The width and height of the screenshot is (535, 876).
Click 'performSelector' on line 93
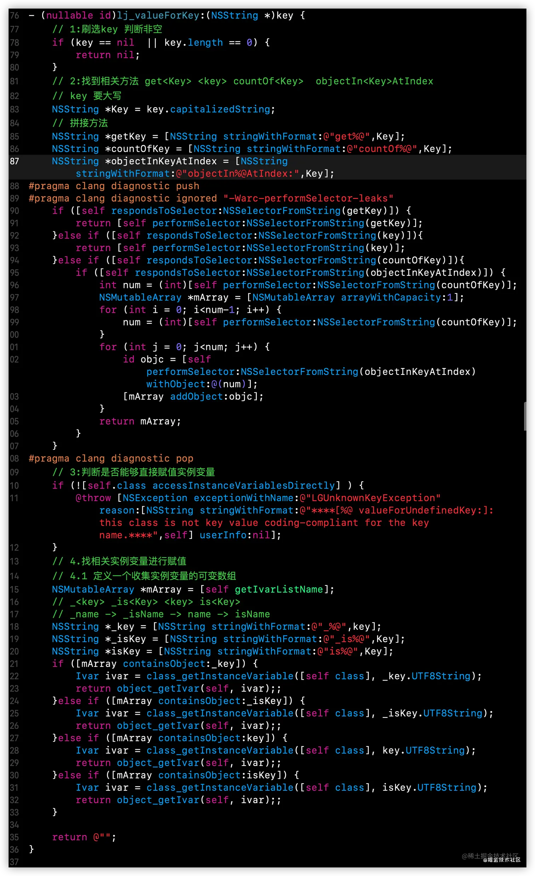pyautogui.click(x=196, y=248)
